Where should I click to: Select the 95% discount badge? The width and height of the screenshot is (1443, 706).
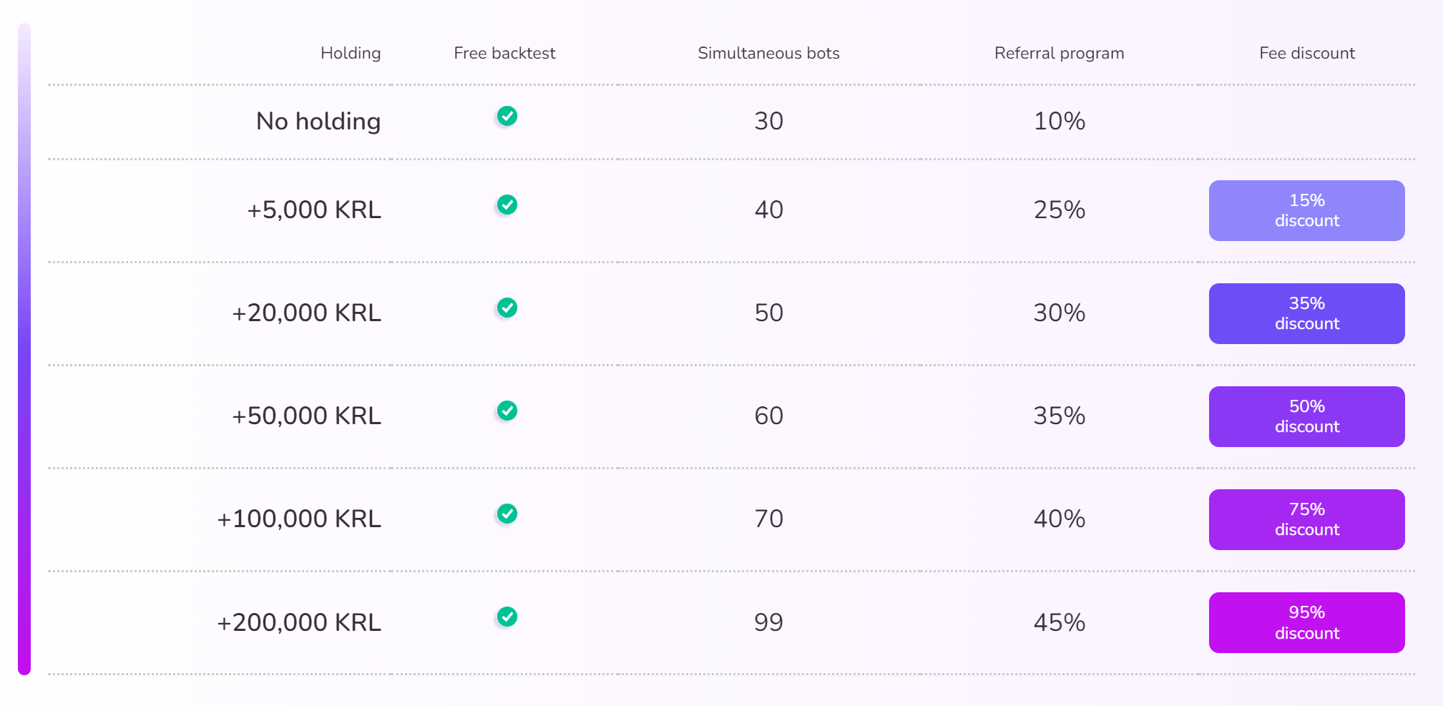click(1306, 622)
